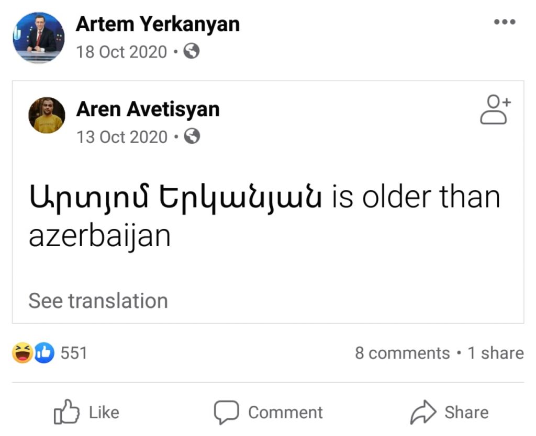
Task: Click the tagged Armenian name in the post
Action: (x=176, y=200)
